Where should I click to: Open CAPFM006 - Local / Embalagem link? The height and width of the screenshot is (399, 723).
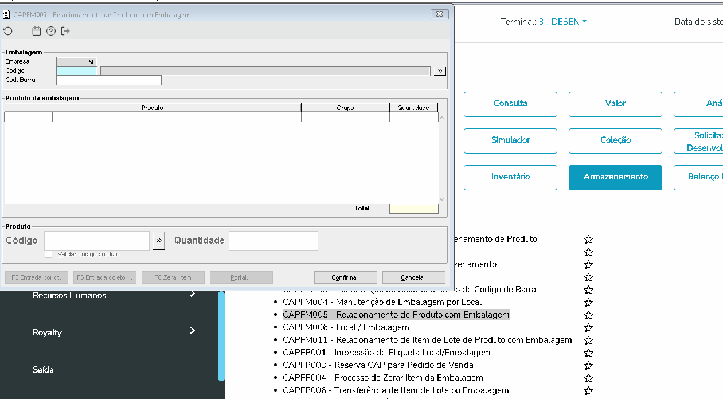point(346,327)
